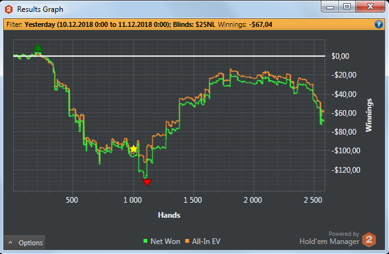This screenshot has width=389, height=254.
Task: Click the red lowest-point triangle marker
Action: [147, 183]
